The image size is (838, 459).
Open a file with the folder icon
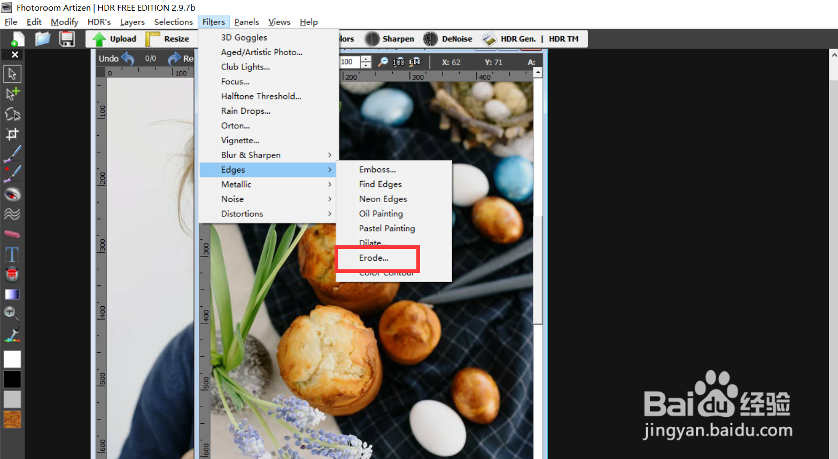tap(43, 39)
